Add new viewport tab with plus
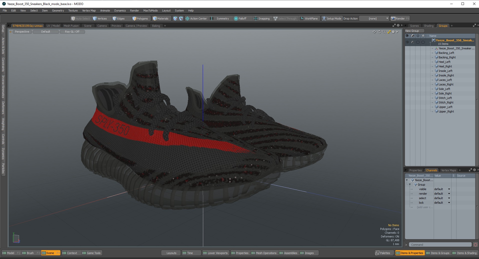This screenshot has height=259, width=479. click(x=165, y=26)
